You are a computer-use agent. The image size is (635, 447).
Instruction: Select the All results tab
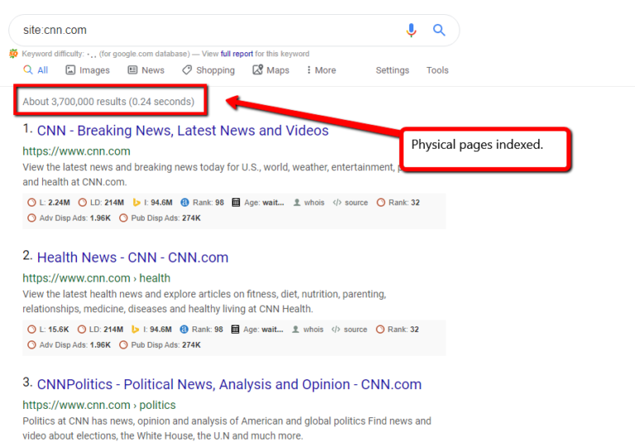pos(36,70)
